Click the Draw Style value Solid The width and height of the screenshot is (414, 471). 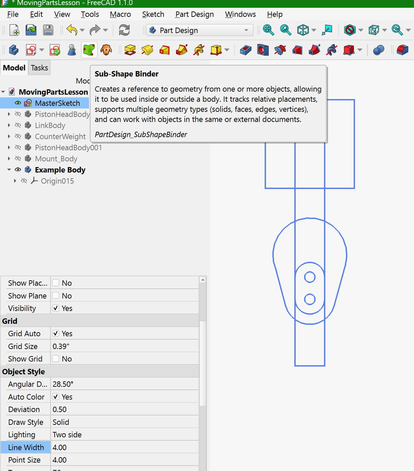[x=124, y=422]
